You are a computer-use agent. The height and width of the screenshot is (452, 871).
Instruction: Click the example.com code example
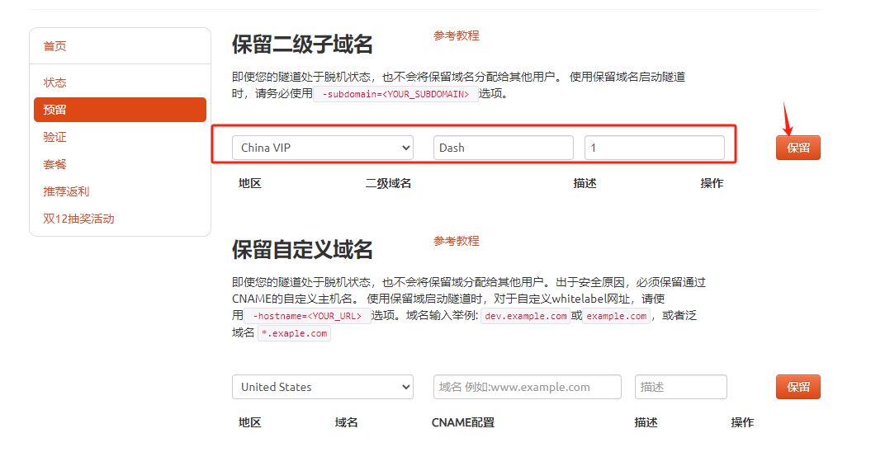point(616,316)
